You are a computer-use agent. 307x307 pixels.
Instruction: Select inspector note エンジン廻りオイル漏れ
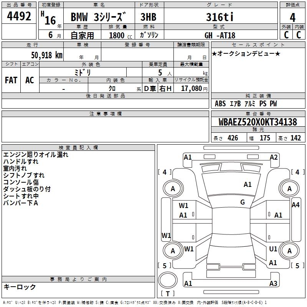click(x=36, y=155)
